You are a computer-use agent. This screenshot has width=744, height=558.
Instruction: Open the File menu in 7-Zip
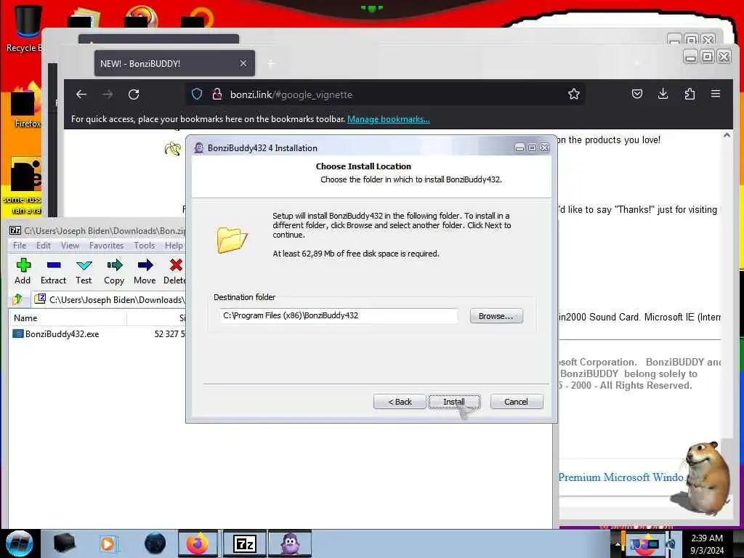pos(20,246)
